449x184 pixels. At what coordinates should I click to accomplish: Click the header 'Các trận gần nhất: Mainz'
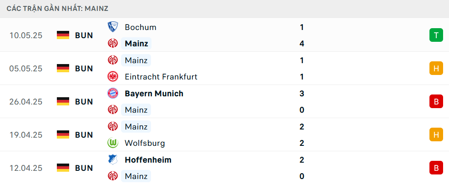[x=58, y=9]
